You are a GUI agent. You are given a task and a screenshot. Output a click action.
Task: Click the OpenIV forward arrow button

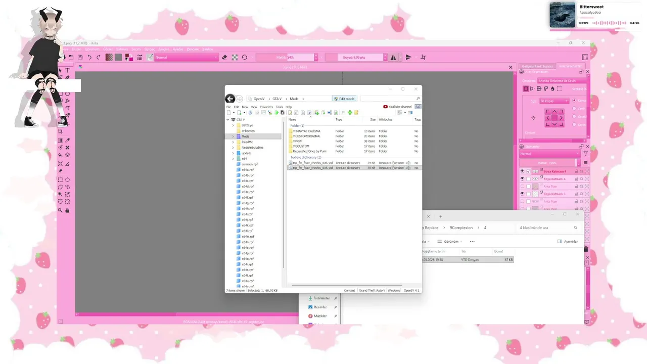coord(240,99)
